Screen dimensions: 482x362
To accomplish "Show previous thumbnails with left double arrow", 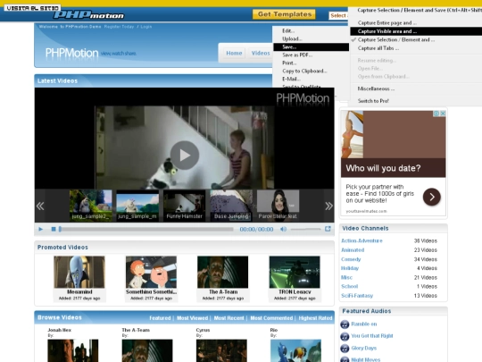I will pos(40,206).
